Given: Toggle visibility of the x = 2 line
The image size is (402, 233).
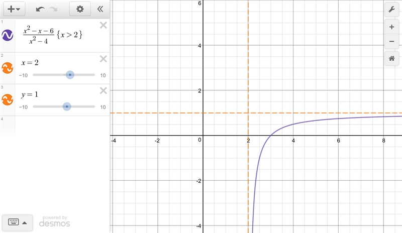Looking at the screenshot, I should [8, 68].
